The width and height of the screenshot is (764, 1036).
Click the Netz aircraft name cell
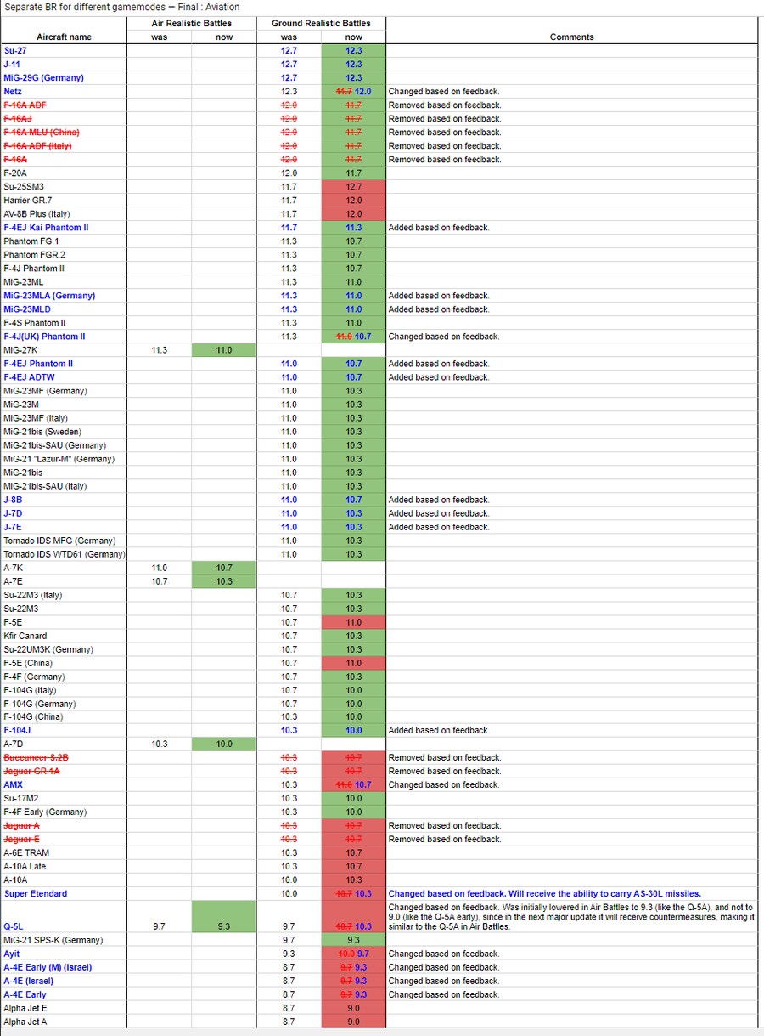(64, 92)
